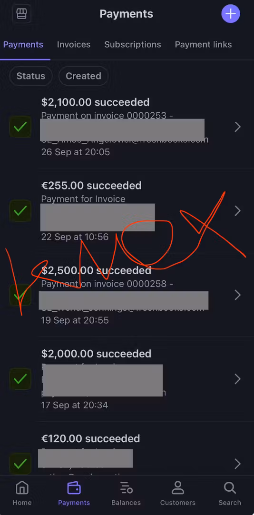Switch to the Payment links tab
Image resolution: width=254 pixels, height=515 pixels.
[203, 44]
